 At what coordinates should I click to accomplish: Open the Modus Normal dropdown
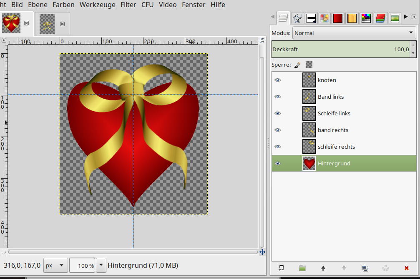coord(354,33)
